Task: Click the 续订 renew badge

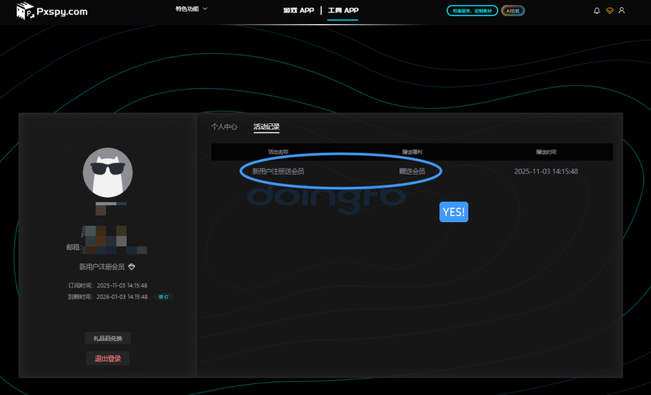Action: 163,297
